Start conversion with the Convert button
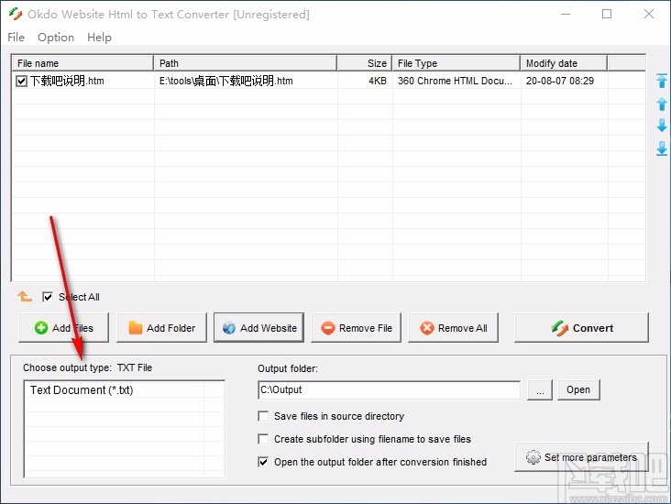This screenshot has width=671, height=504. pyautogui.click(x=581, y=328)
